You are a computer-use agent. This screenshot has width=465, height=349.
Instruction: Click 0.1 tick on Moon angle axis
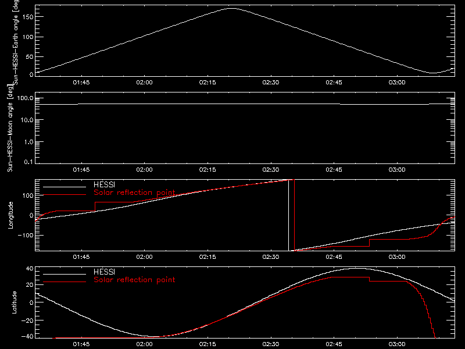pyautogui.click(x=28, y=162)
